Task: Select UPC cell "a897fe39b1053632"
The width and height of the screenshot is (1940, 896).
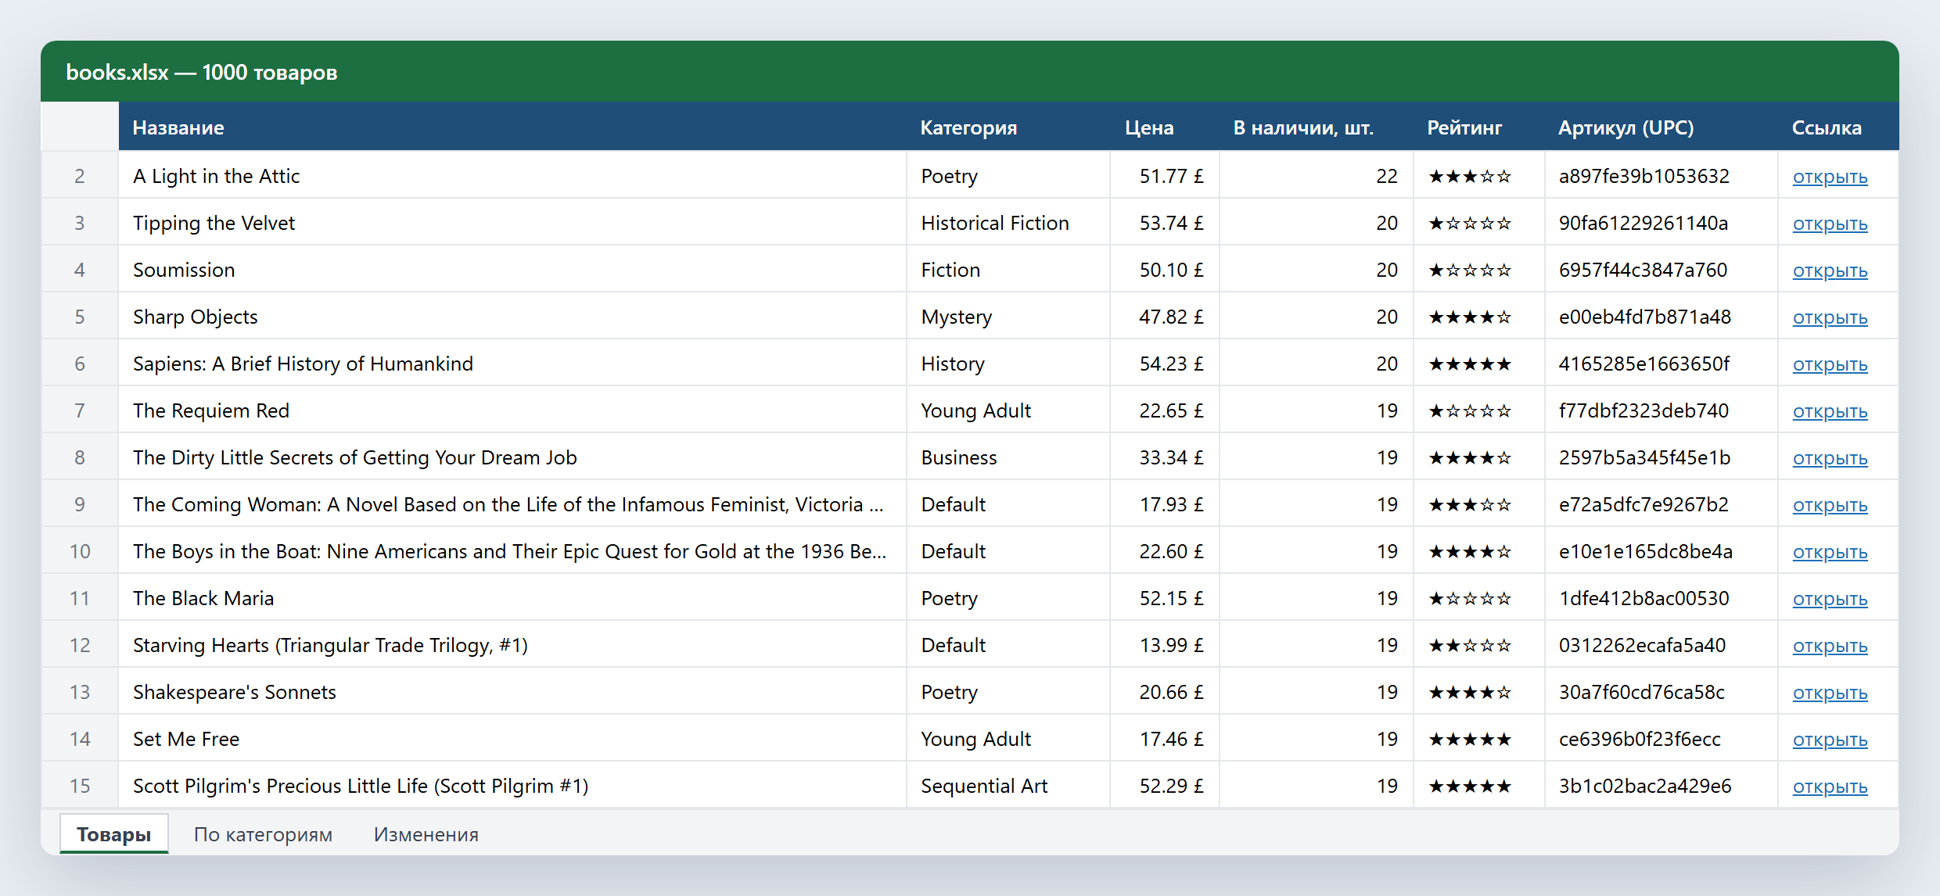Action: pos(1662,175)
